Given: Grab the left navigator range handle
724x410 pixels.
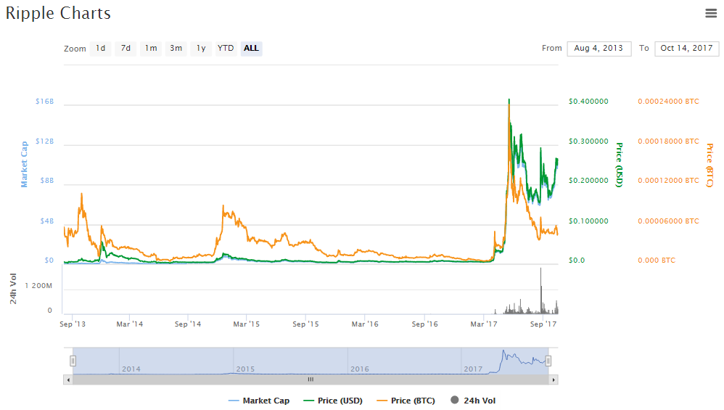Looking at the screenshot, I should 73,361.
